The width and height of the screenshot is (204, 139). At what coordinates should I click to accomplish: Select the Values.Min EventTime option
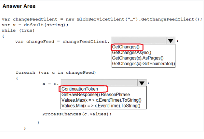tap(101, 106)
